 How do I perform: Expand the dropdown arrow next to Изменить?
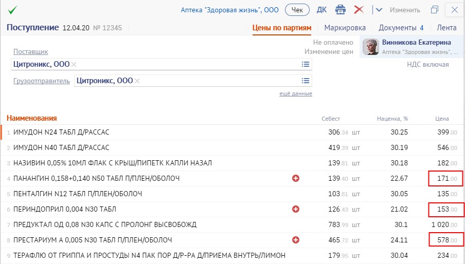(379, 10)
